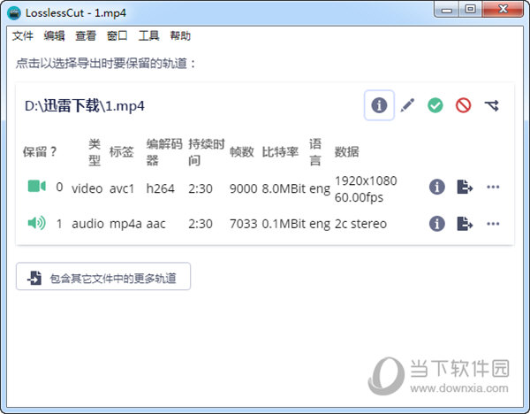Click the 2c stereo data cell

click(x=360, y=224)
